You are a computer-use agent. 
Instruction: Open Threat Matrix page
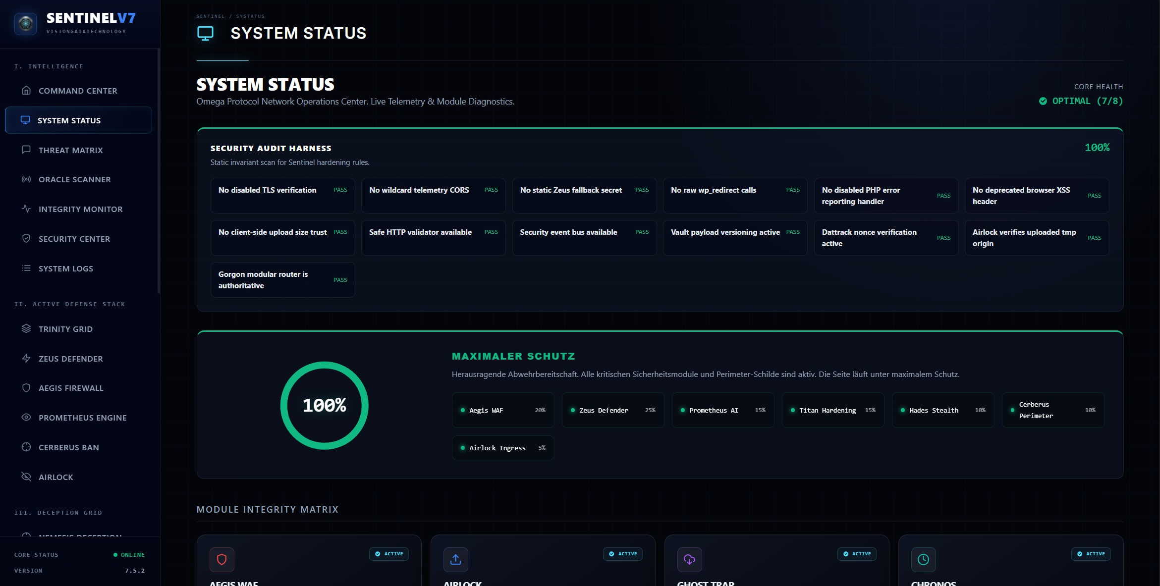pos(78,150)
